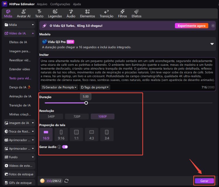Click the gold coin credits icon
This screenshot has height=187, width=219.
42,181
